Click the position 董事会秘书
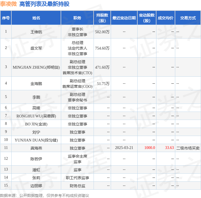201x198 pixels. point(78,100)
